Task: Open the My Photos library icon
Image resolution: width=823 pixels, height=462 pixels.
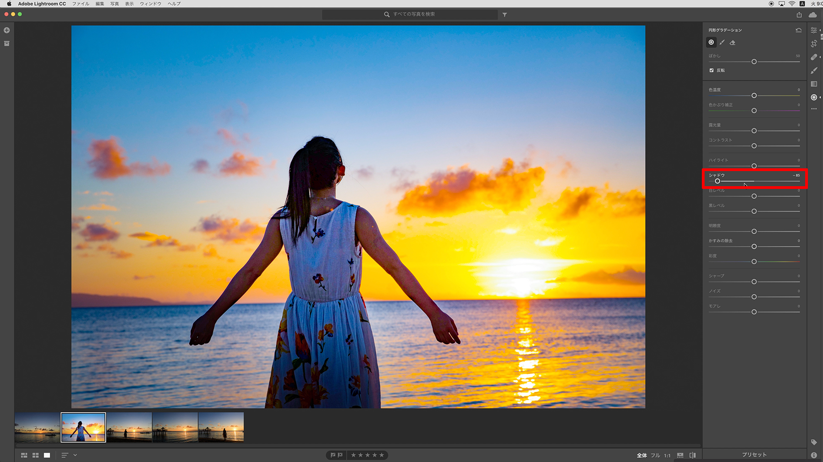Action: 7,43
